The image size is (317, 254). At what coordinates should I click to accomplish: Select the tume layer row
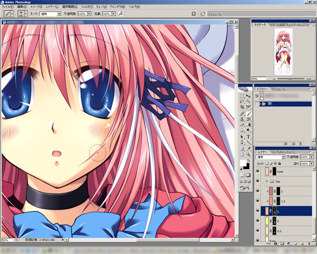pos(287,171)
